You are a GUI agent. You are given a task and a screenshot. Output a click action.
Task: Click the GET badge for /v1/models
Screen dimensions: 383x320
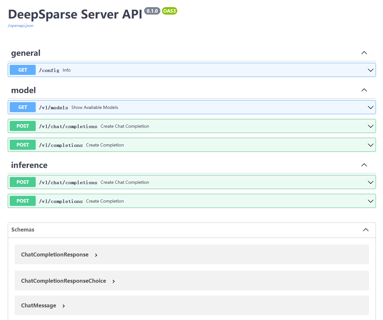(x=23, y=107)
